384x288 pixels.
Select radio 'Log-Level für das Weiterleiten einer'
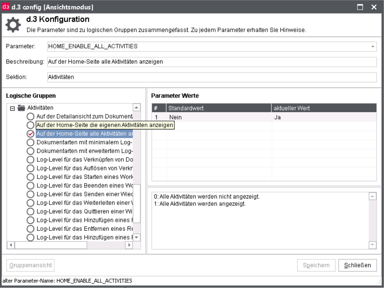tap(30, 203)
